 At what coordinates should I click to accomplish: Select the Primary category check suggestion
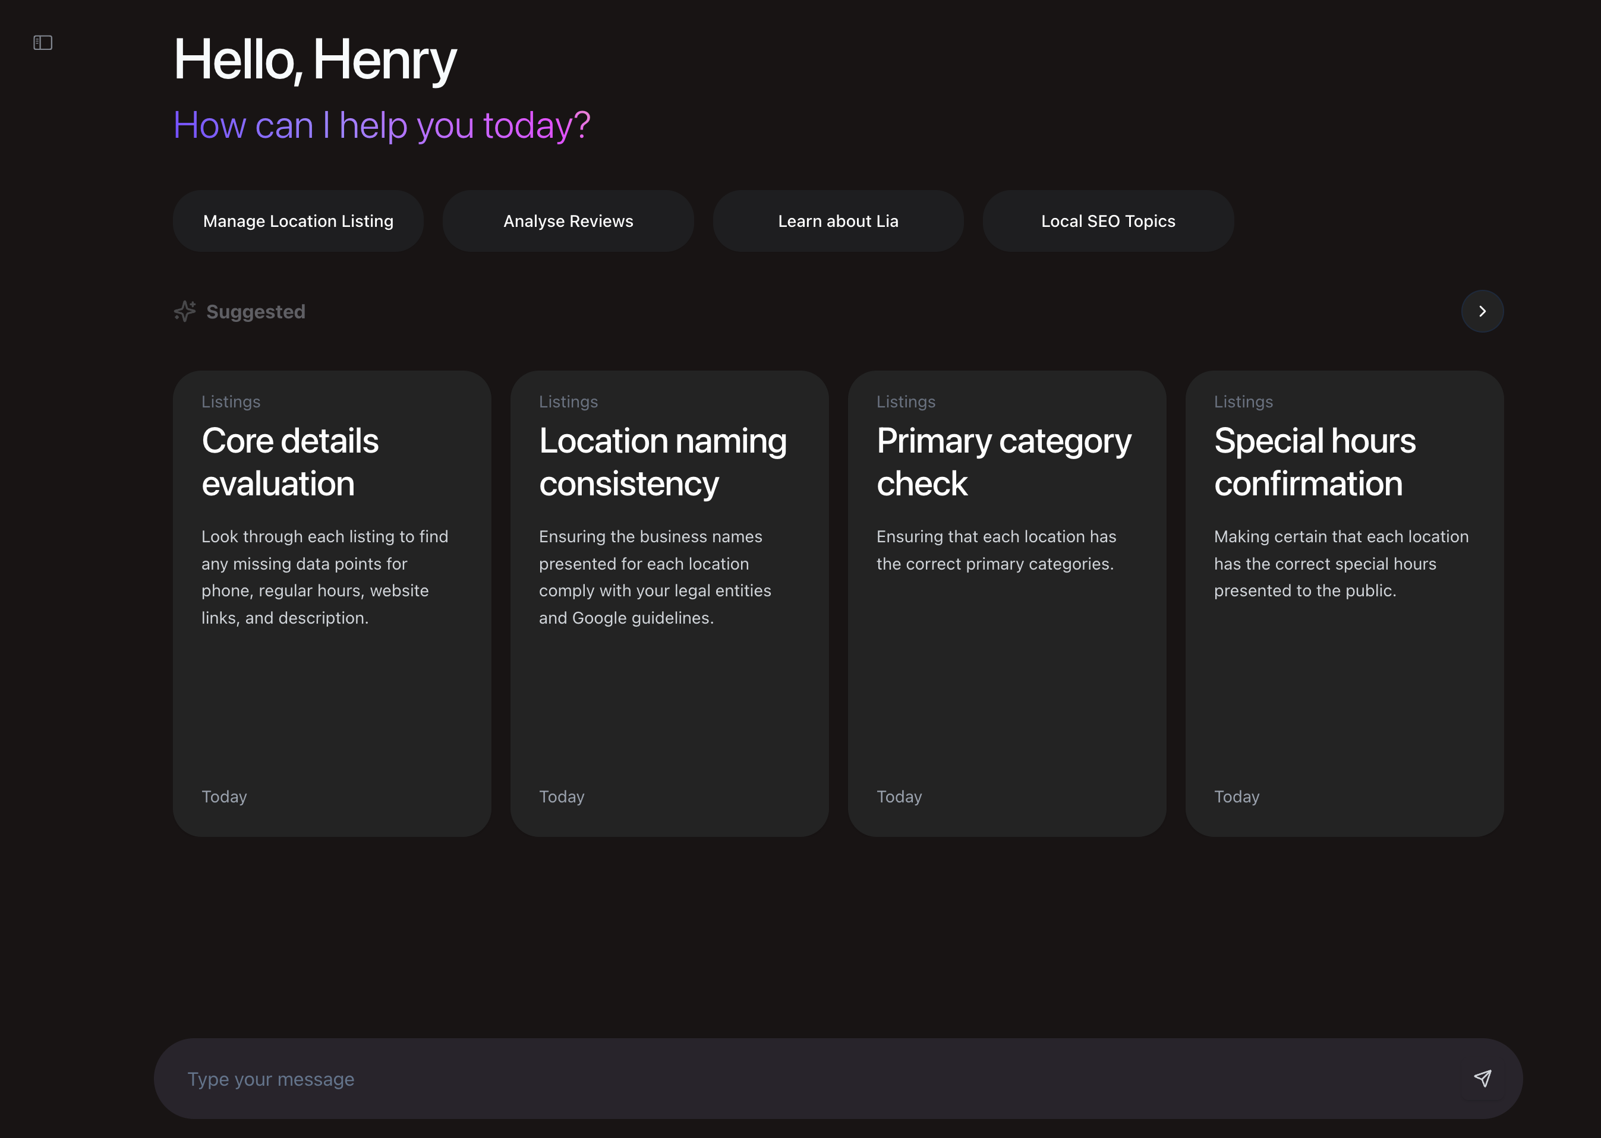pyautogui.click(x=1007, y=603)
